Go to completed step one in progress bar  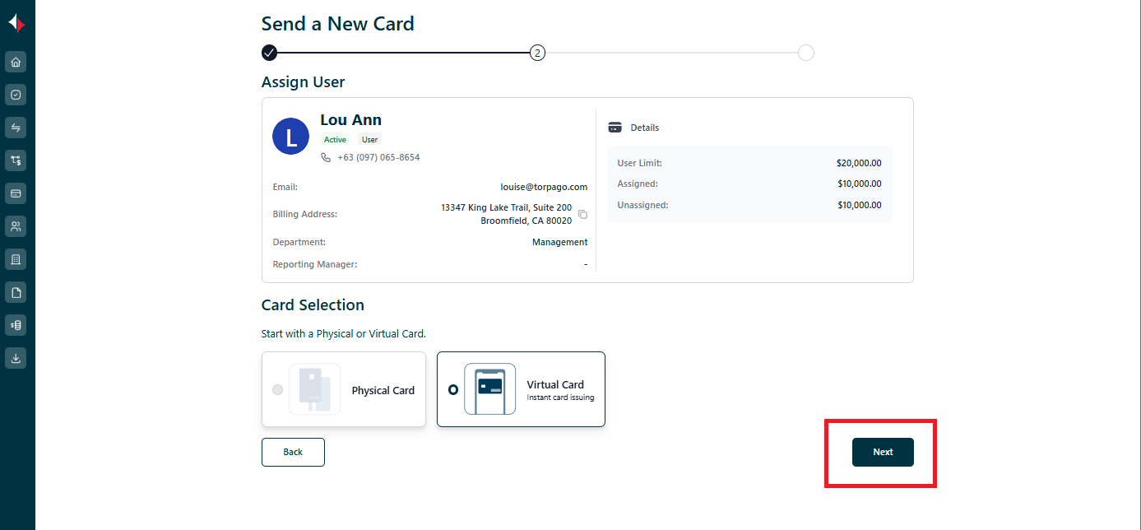[x=269, y=53]
